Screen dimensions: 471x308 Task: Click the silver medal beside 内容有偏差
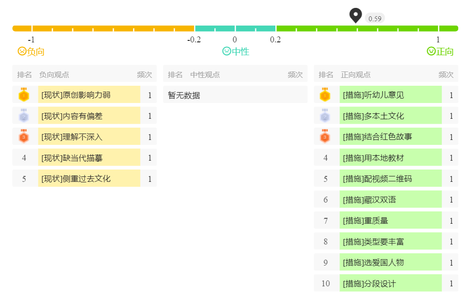point(24,115)
